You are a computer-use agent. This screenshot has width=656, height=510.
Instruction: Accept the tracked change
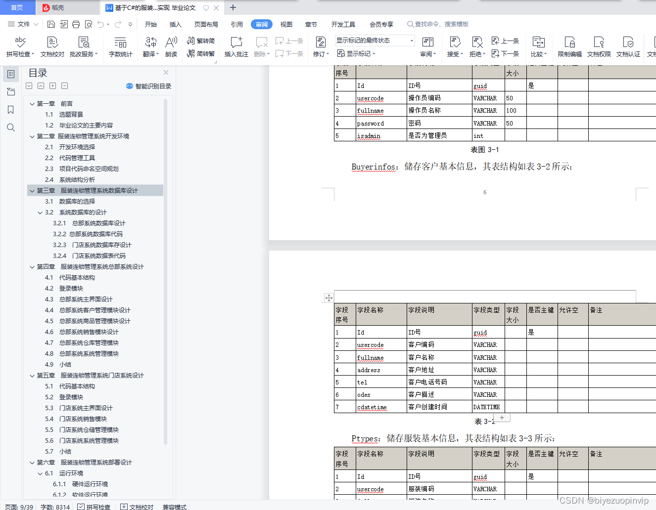click(x=455, y=47)
